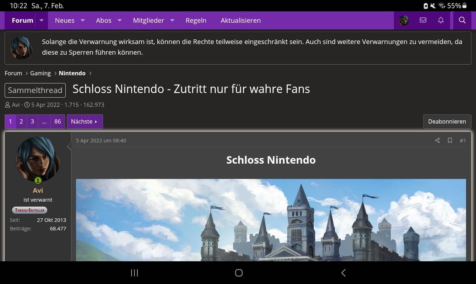The height and width of the screenshot is (284, 476).
Task: Open user account avatar in navbar
Action: [404, 20]
